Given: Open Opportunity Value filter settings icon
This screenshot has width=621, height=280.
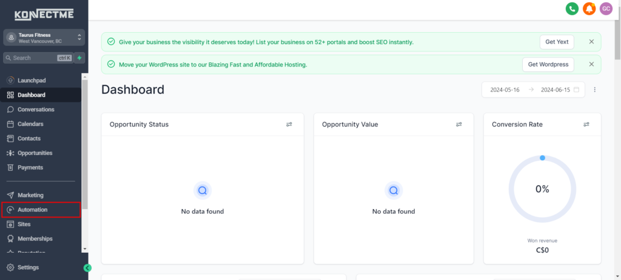Looking at the screenshot, I should (x=459, y=125).
